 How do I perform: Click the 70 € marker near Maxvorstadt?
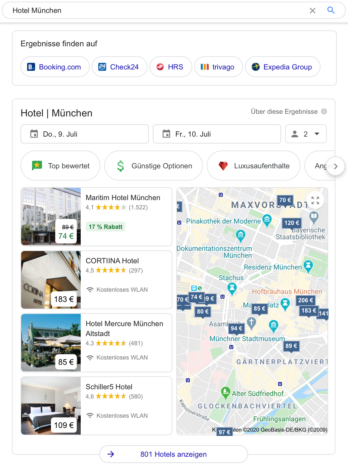[285, 200]
